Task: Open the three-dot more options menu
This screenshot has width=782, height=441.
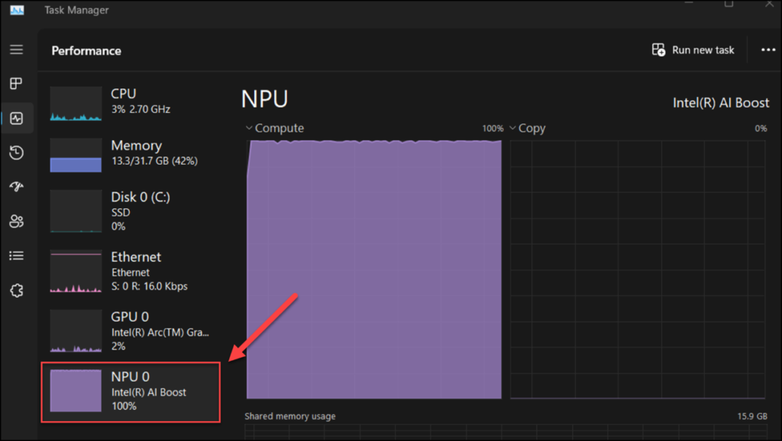Action: pyautogui.click(x=767, y=50)
